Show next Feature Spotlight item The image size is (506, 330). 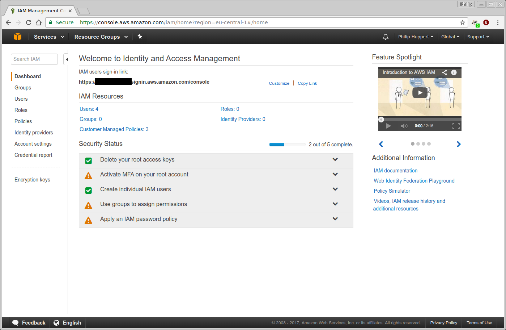(x=459, y=144)
